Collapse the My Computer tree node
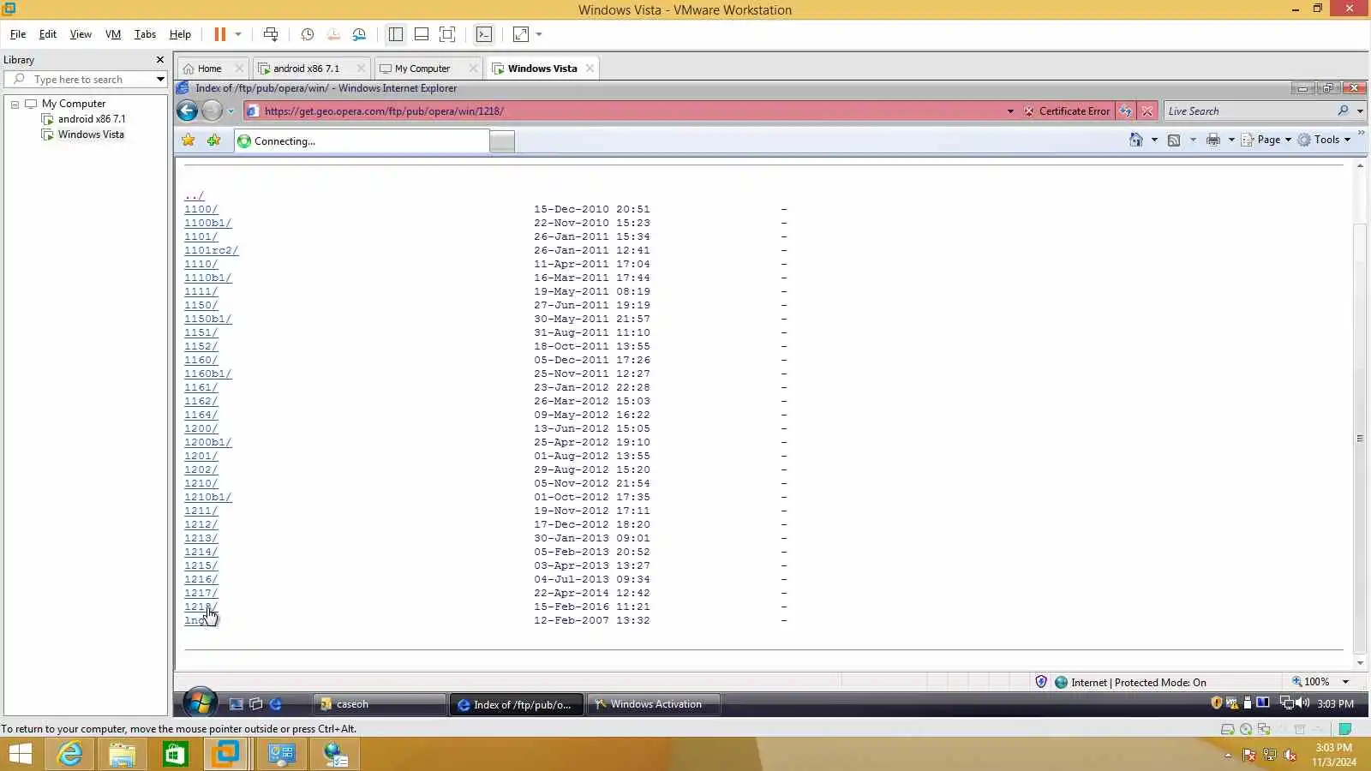The height and width of the screenshot is (771, 1371). [15, 104]
